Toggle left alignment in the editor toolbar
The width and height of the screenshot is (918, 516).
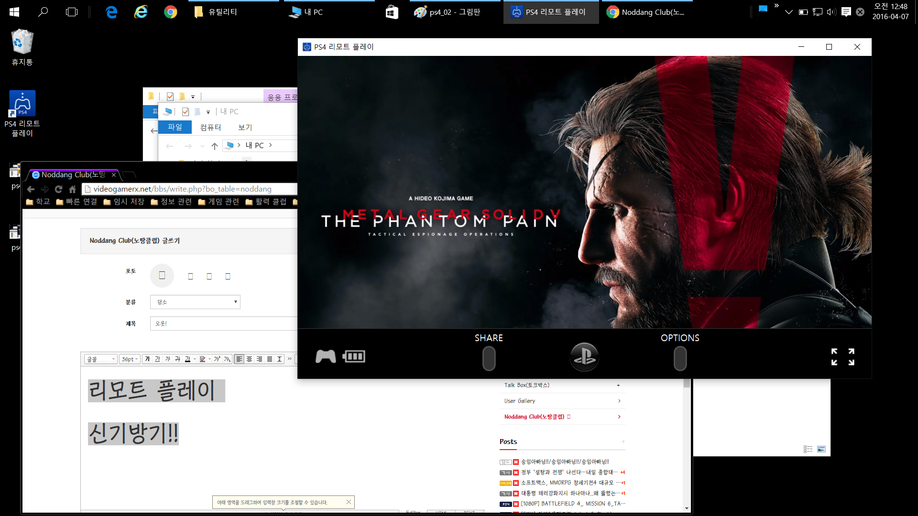[x=239, y=359]
